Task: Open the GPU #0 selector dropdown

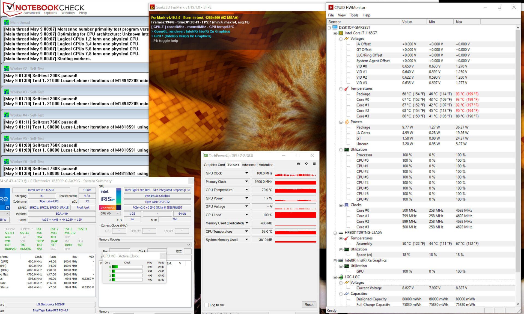Action: 110,214
